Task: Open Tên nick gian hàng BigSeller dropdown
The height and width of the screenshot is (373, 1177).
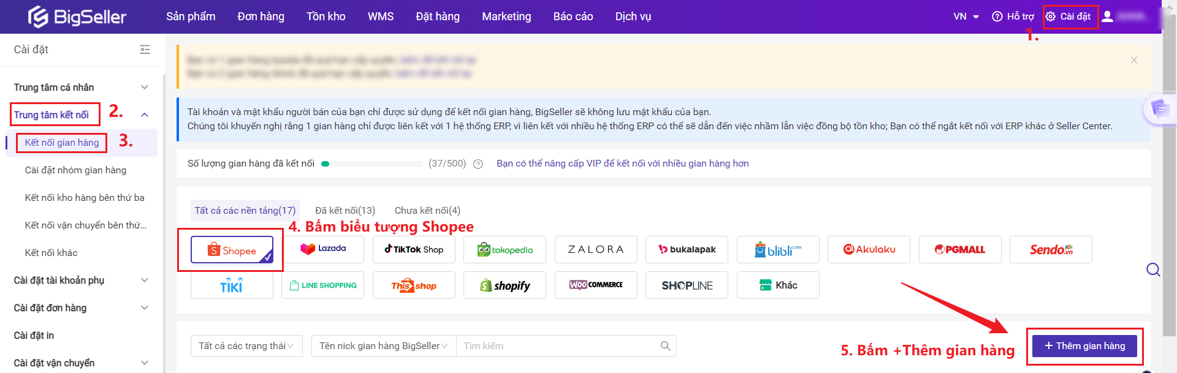Action: (383, 346)
